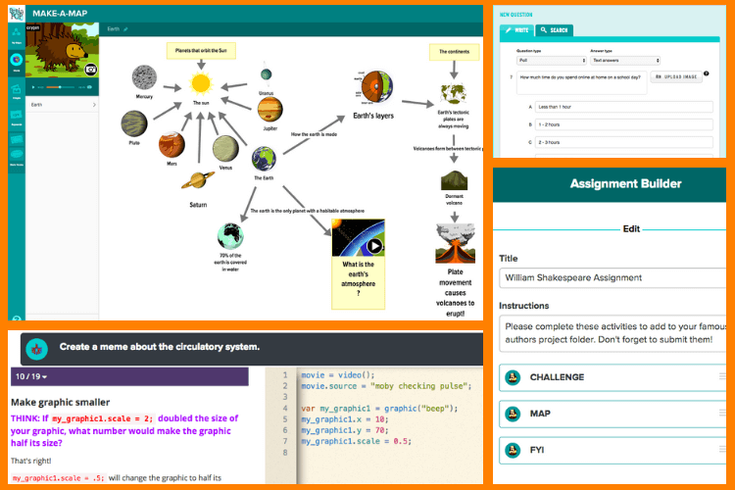Click the camera snapshot icon on the movie
The width and height of the screenshot is (735, 490).
pyautogui.click(x=91, y=70)
